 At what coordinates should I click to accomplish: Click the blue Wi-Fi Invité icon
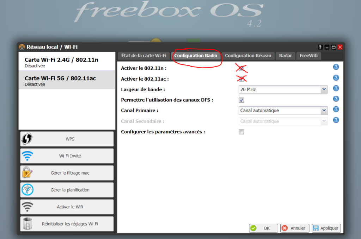click(27, 156)
